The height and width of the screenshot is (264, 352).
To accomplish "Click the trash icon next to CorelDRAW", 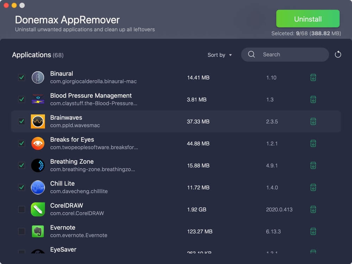I will pyautogui.click(x=313, y=209).
